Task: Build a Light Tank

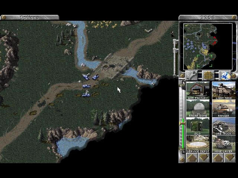Action: (x=224, y=90)
